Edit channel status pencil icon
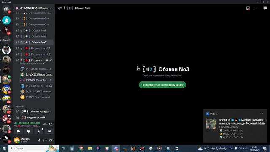The height and width of the screenshot is (152, 270). click(x=44, y=63)
